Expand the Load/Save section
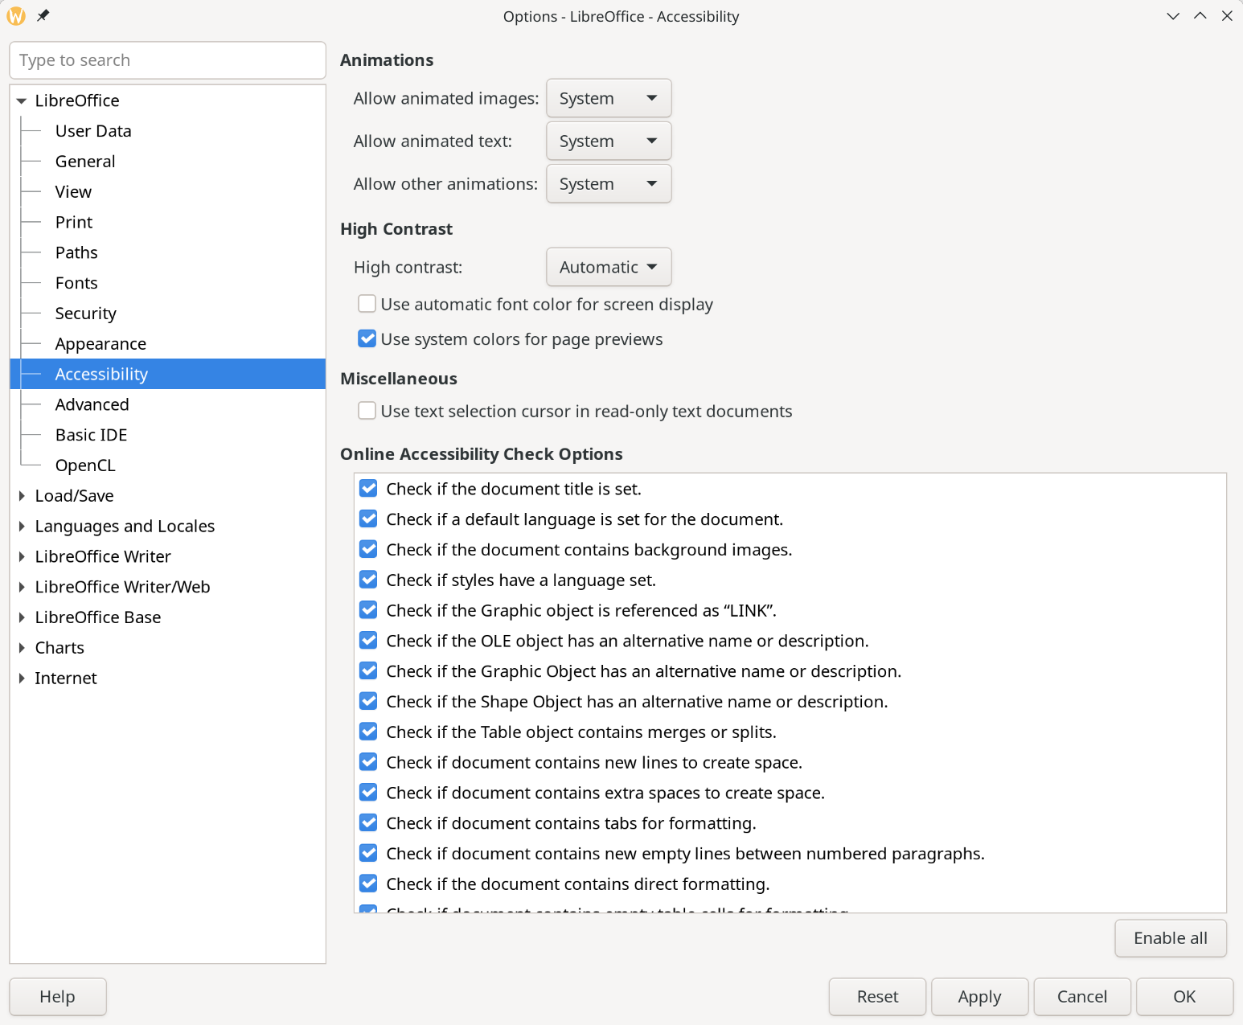The image size is (1243, 1025). point(21,495)
